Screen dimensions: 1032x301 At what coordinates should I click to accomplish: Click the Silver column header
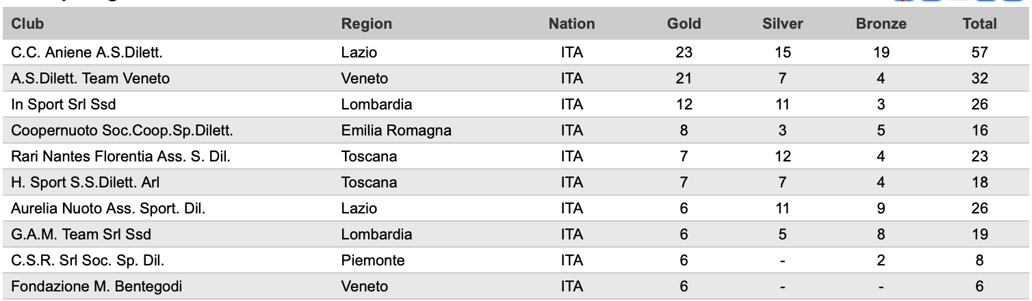(782, 24)
